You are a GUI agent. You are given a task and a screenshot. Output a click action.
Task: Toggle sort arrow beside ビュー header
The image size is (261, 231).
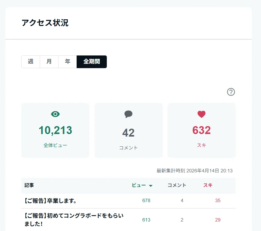click(x=151, y=186)
